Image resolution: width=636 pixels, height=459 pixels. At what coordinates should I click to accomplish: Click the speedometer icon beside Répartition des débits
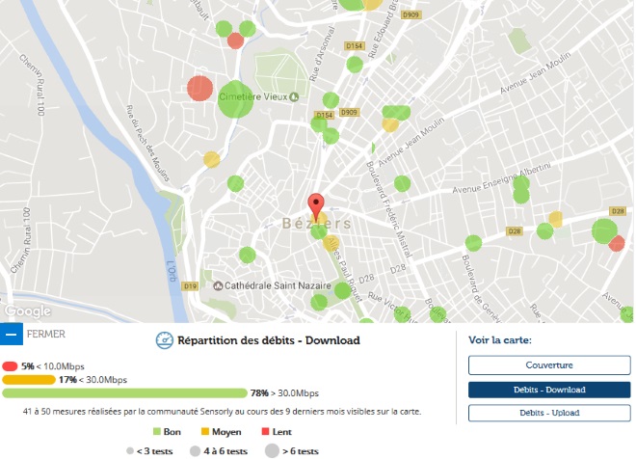(165, 339)
